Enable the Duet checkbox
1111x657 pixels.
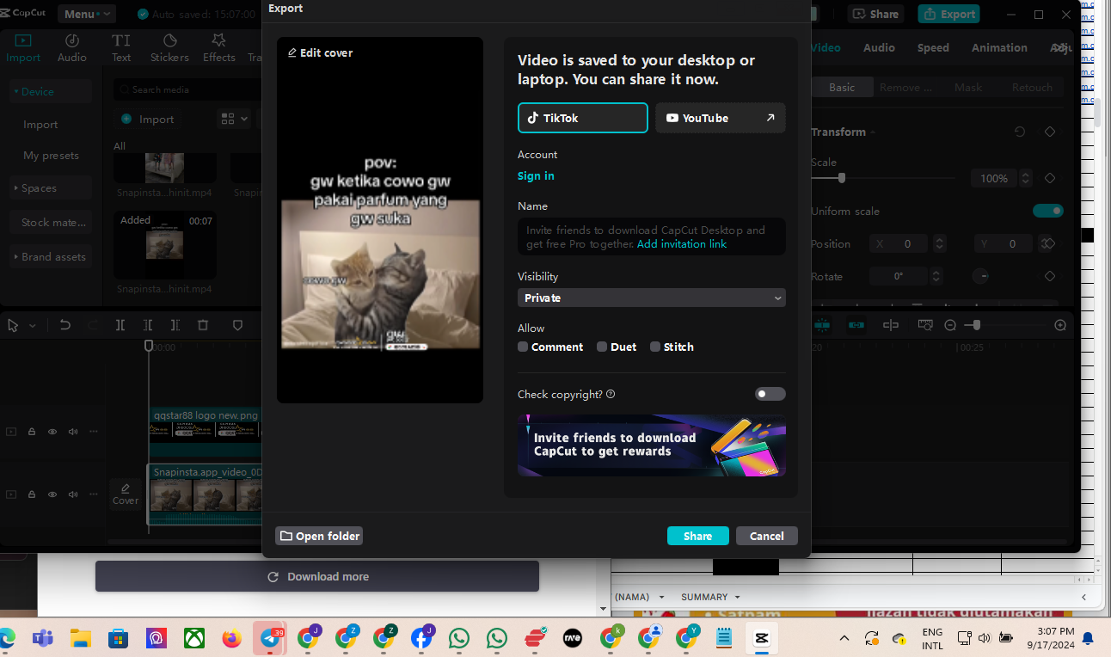[x=602, y=347]
